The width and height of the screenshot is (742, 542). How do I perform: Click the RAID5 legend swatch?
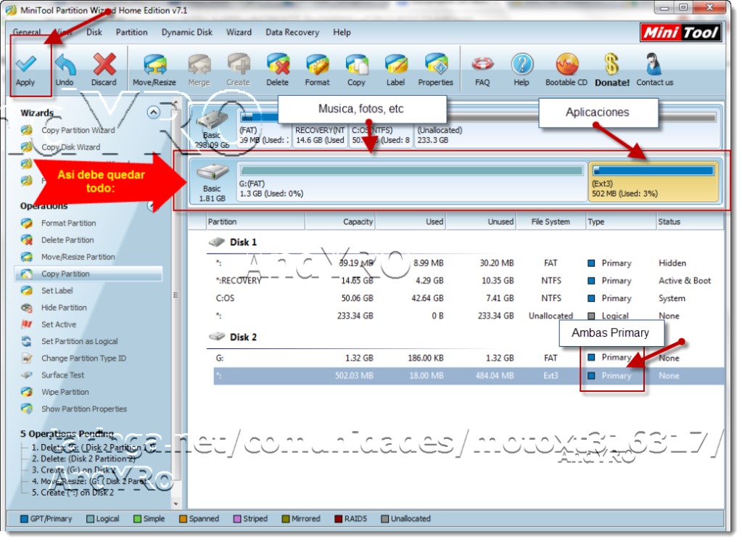tap(338, 519)
